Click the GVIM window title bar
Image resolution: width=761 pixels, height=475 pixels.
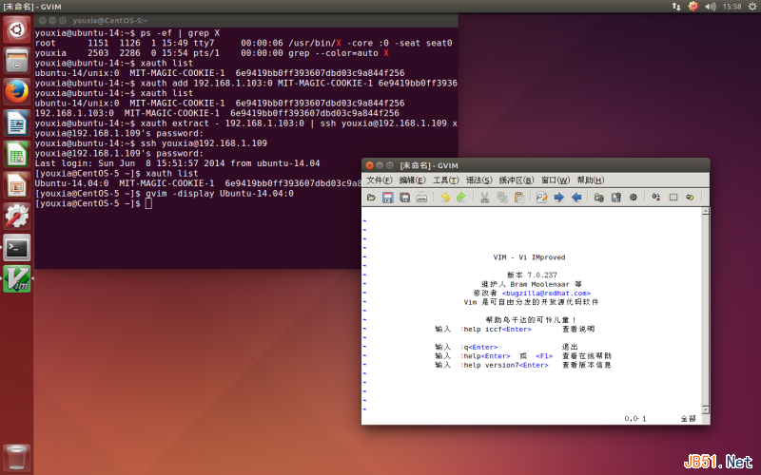[536, 165]
